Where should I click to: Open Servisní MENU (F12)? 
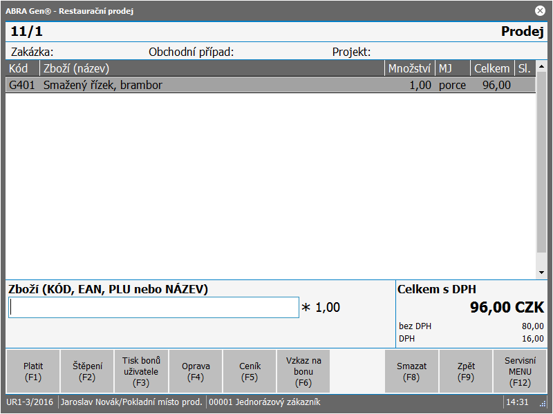(520, 372)
